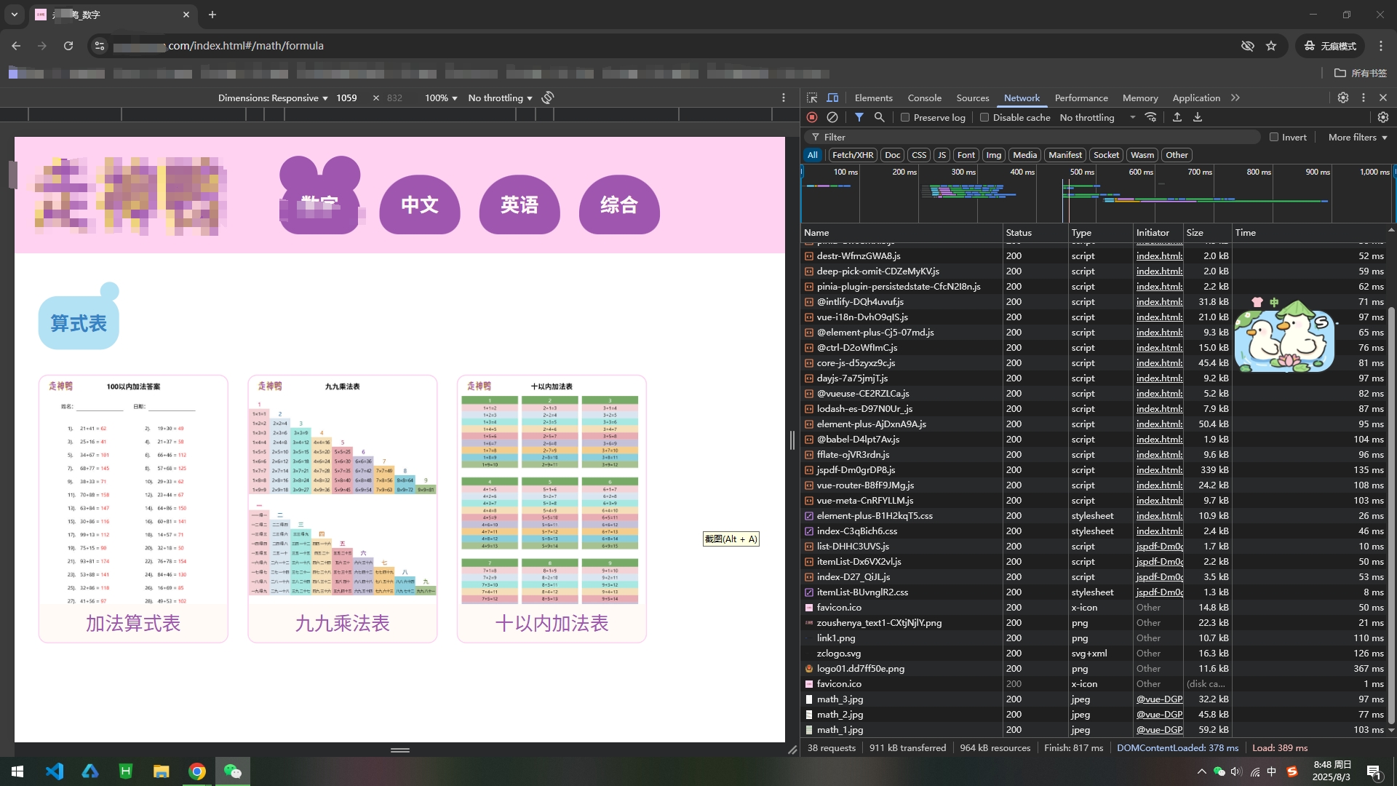
Task: Sort requests by Size column header
Action: coord(1207,232)
